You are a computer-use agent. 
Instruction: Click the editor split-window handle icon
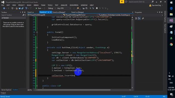132,17
